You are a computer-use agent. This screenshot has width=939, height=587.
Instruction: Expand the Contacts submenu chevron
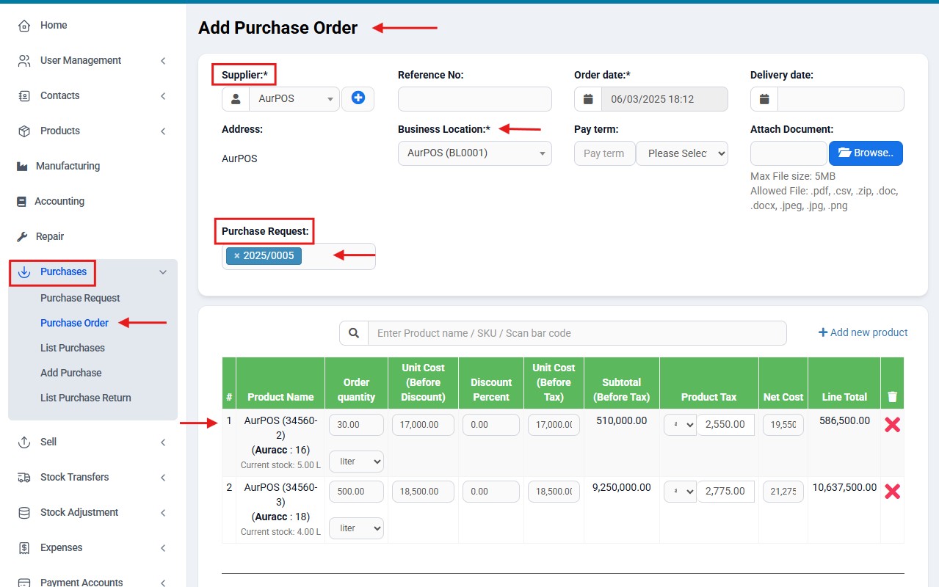point(163,96)
